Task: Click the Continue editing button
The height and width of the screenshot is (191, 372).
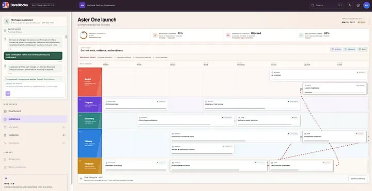Action: click(358, 179)
